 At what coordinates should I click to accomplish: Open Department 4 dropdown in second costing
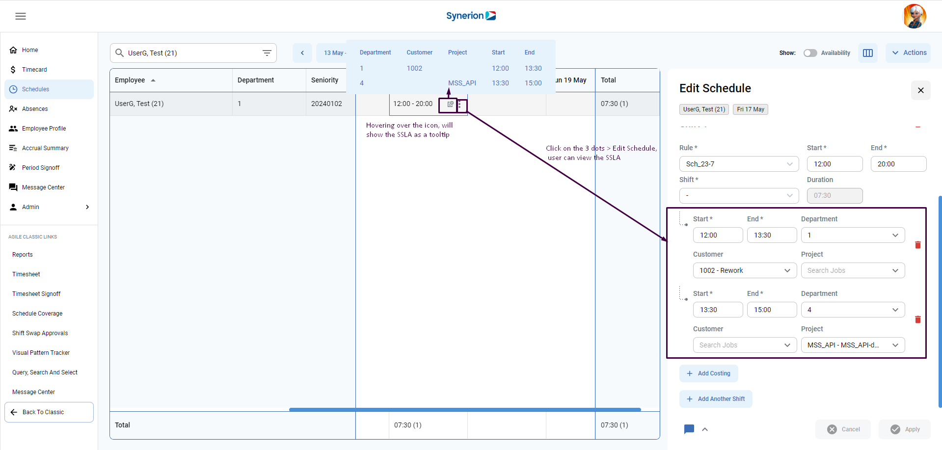[853, 310]
